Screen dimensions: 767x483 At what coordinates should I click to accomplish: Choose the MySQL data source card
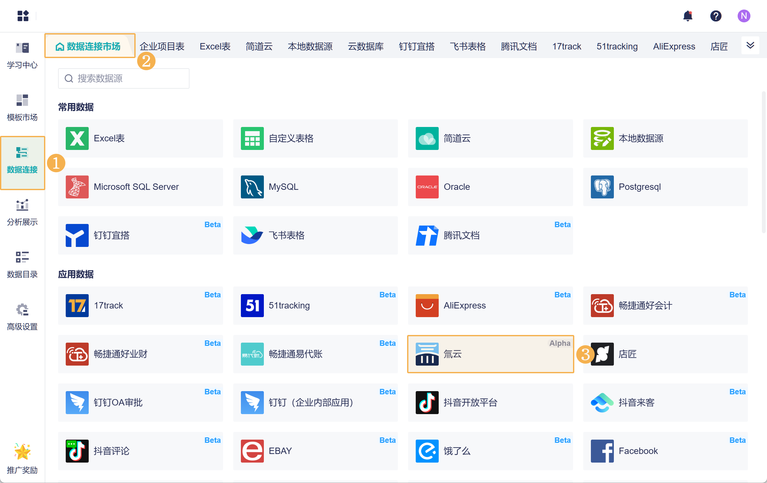click(x=315, y=187)
